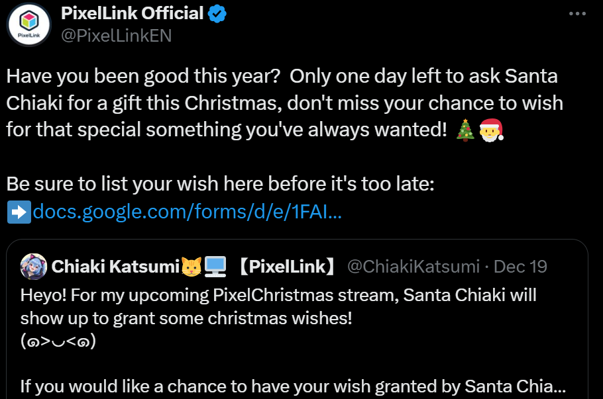The width and height of the screenshot is (603, 399).
Task: Go to PixelLink Official profile via display name
Action: pyautogui.click(x=132, y=13)
